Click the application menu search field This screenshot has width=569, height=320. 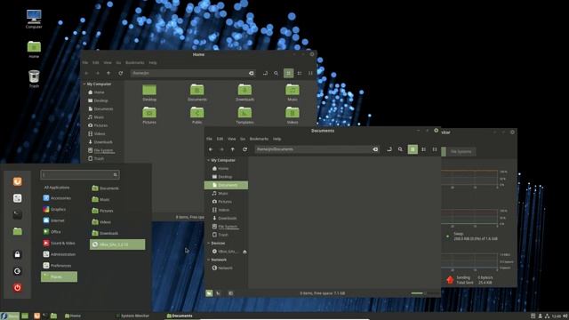(x=80, y=175)
